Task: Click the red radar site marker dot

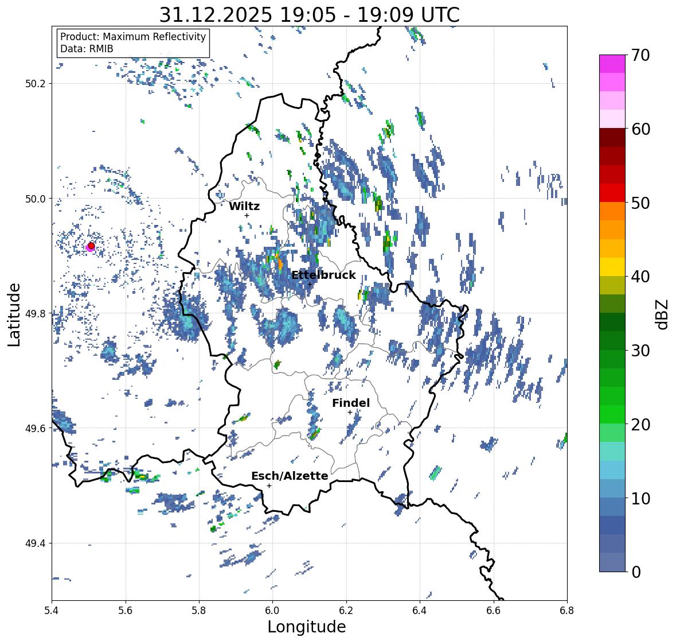Action: pyautogui.click(x=91, y=246)
